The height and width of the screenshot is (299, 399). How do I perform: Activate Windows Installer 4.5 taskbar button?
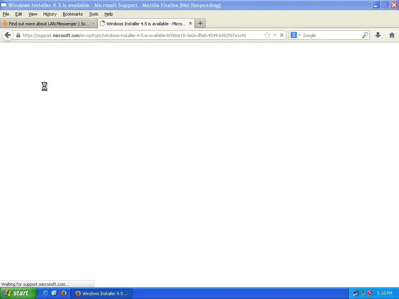102,294
